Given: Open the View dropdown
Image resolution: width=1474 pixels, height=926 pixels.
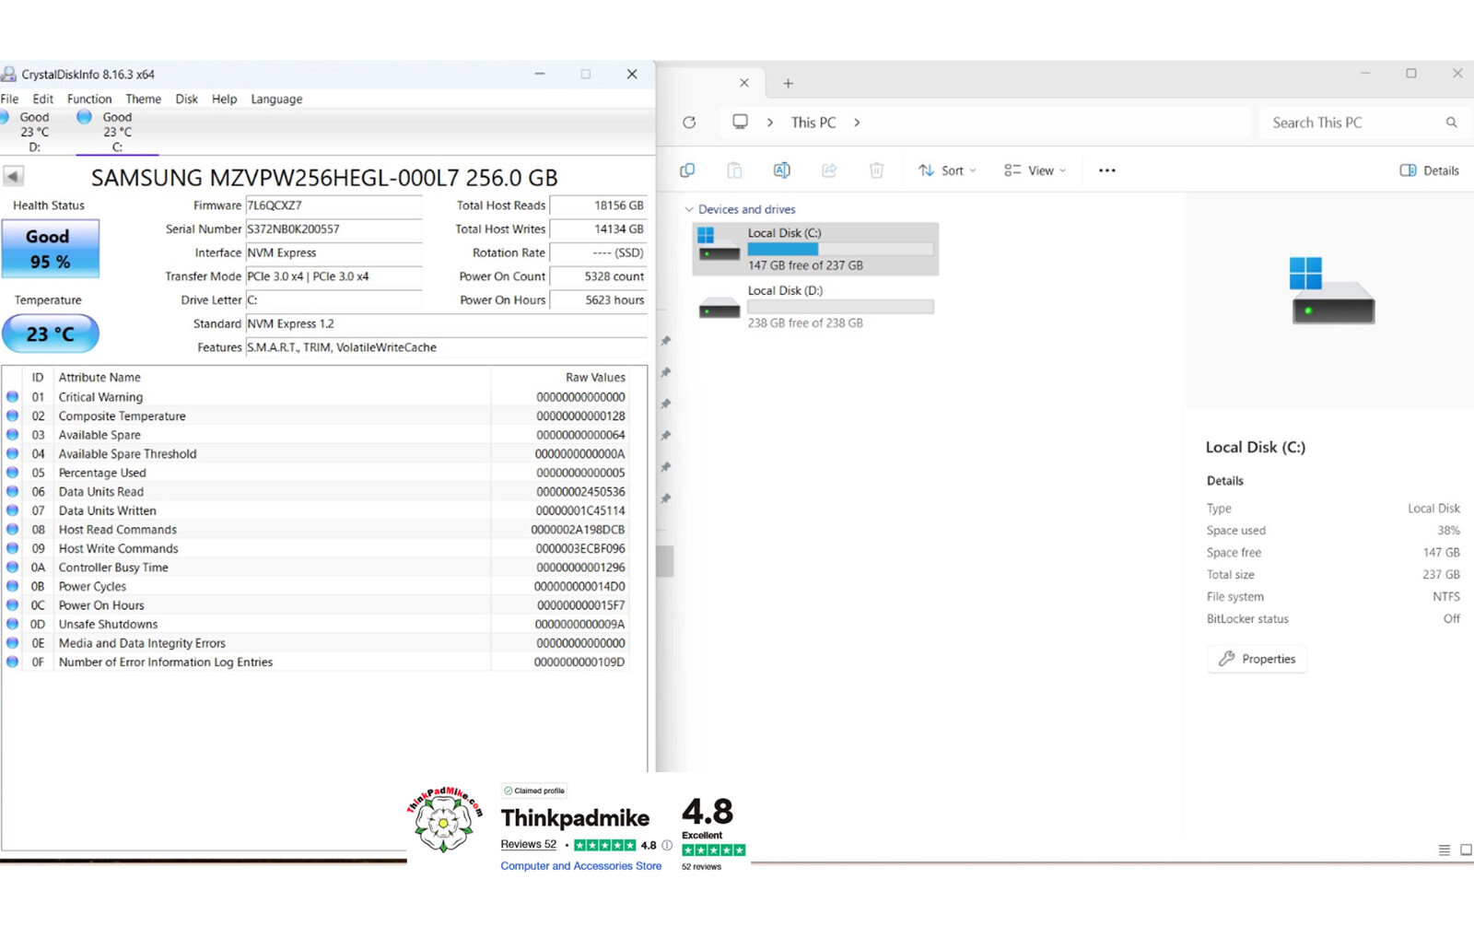Looking at the screenshot, I should coord(1035,170).
